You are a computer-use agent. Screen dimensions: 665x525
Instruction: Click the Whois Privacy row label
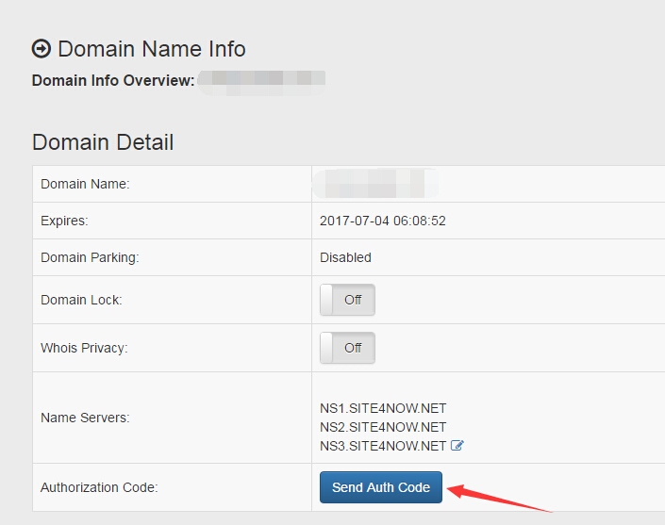[84, 348]
